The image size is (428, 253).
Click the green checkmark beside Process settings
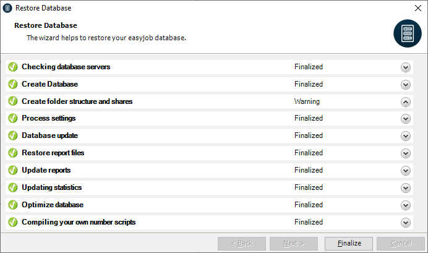(13, 118)
